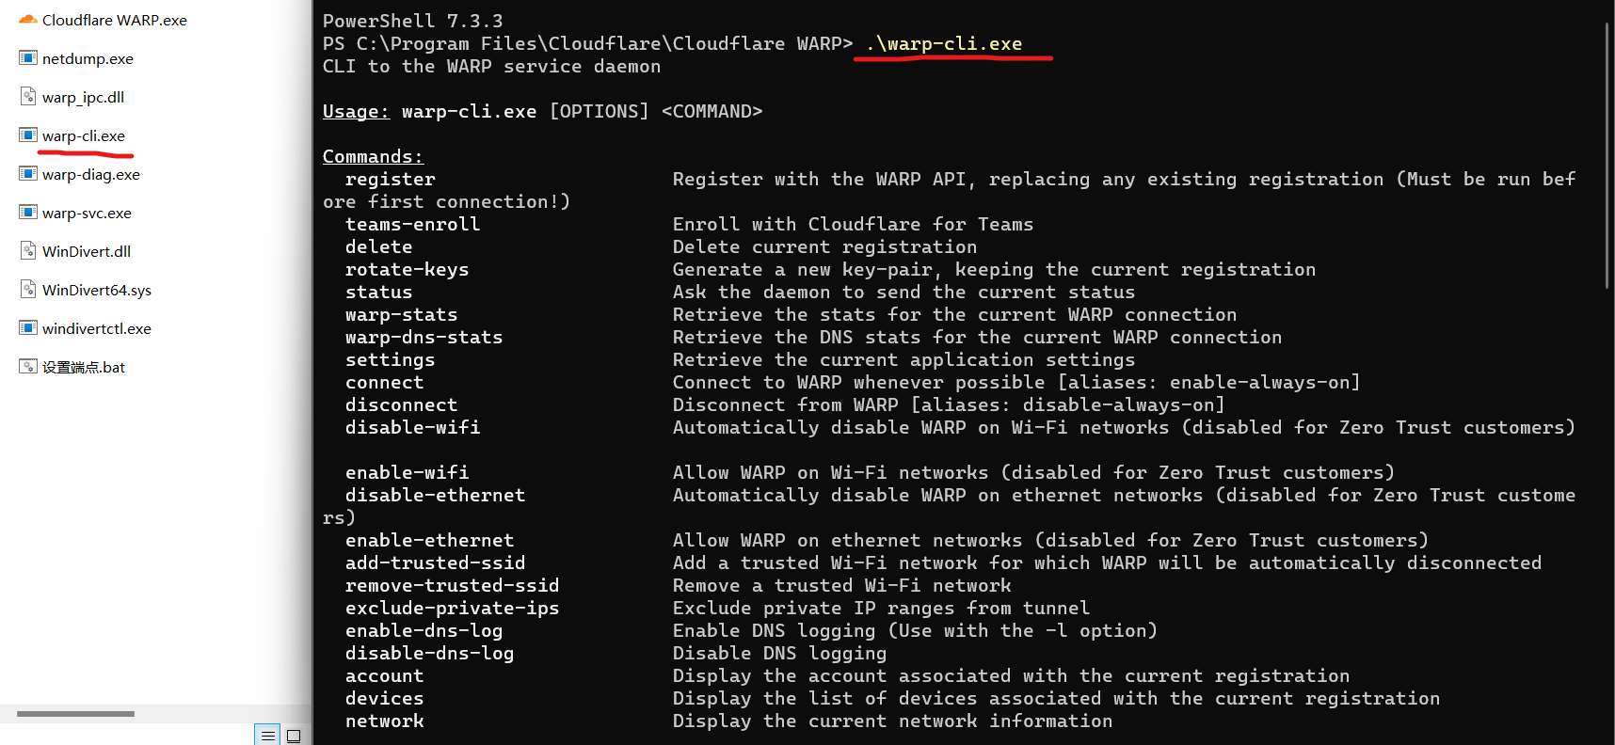Switch to thumbnail view with square view toggle
The width and height of the screenshot is (1615, 745).
coord(293,735)
